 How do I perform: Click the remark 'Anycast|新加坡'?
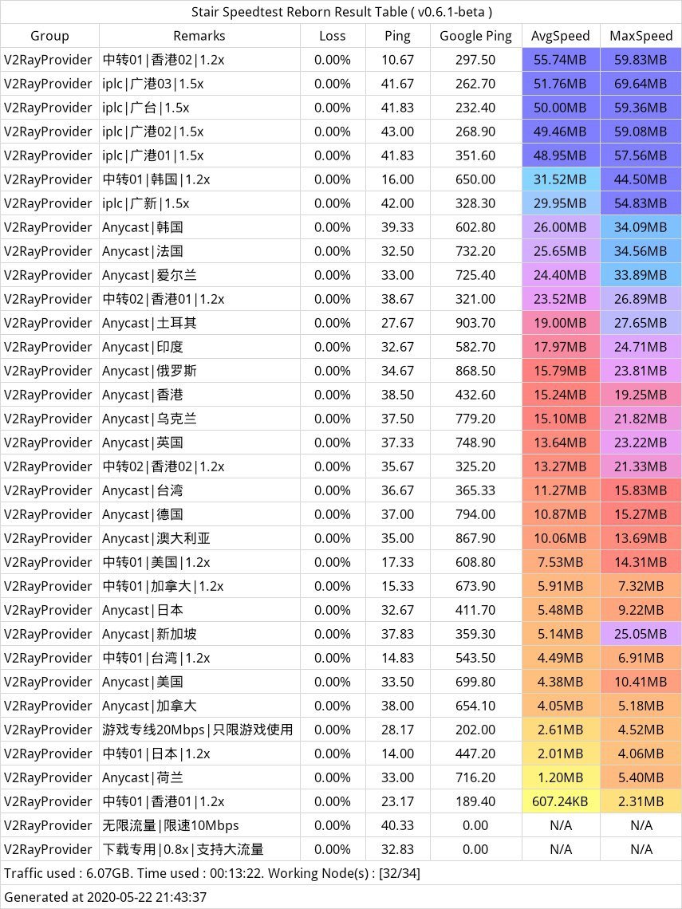pos(150,634)
